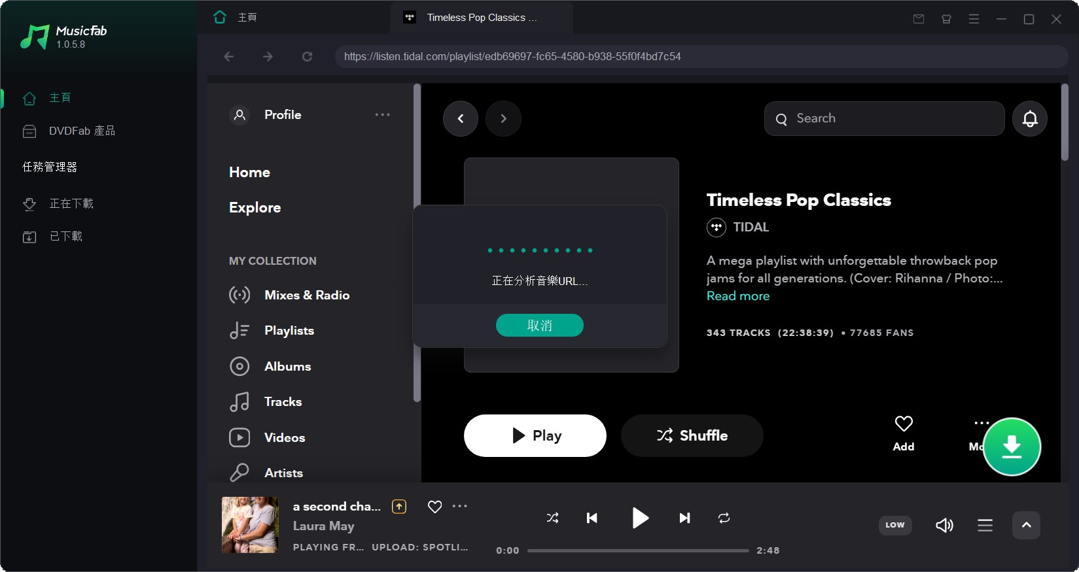Cancel URL analysis with 取消 button
Viewport: 1079px width, 572px height.
tap(540, 326)
